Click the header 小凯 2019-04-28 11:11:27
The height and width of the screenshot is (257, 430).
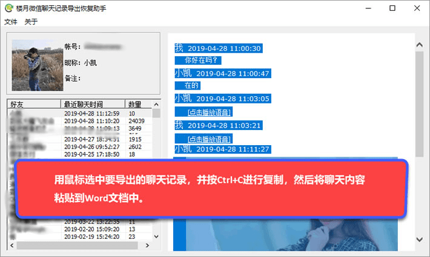point(223,149)
